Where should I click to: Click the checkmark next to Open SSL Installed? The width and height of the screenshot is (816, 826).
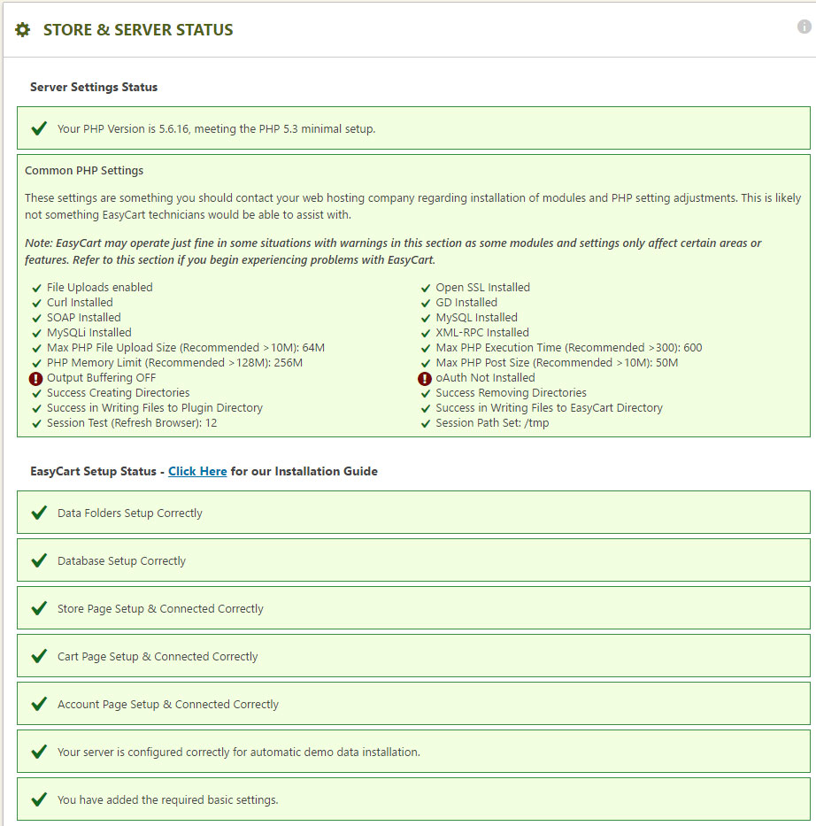[426, 288]
